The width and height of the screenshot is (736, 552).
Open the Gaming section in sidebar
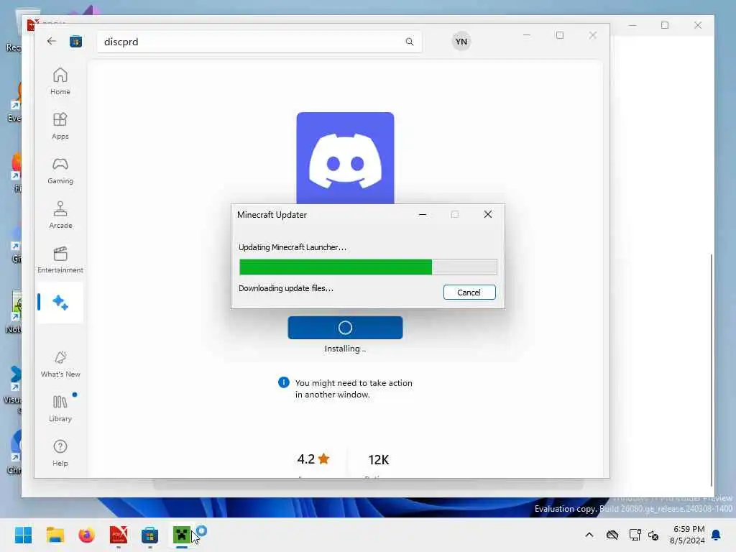tap(60, 170)
